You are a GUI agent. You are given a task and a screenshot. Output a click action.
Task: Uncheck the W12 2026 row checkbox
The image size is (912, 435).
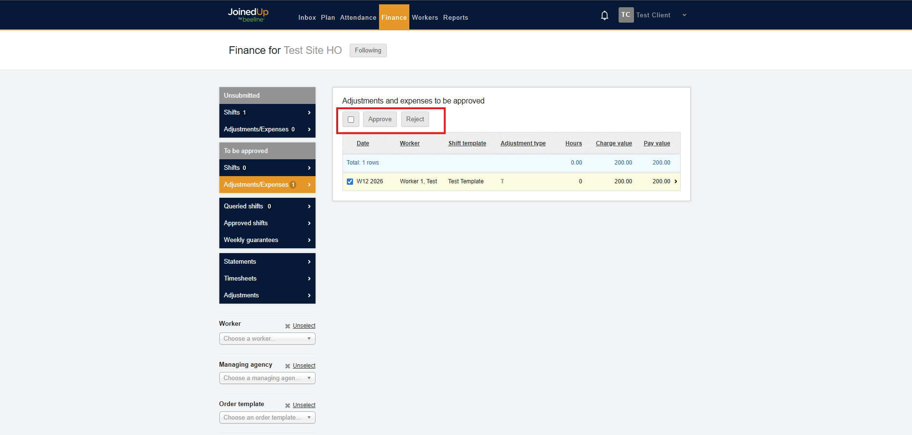350,181
